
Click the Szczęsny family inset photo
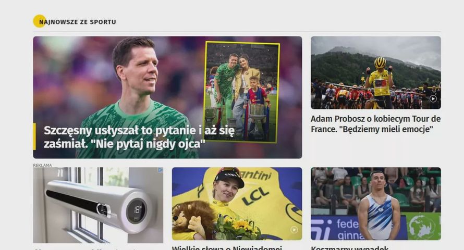(241, 92)
